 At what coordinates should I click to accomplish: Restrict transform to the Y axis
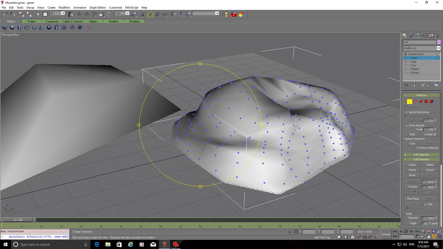click(x=150, y=14)
